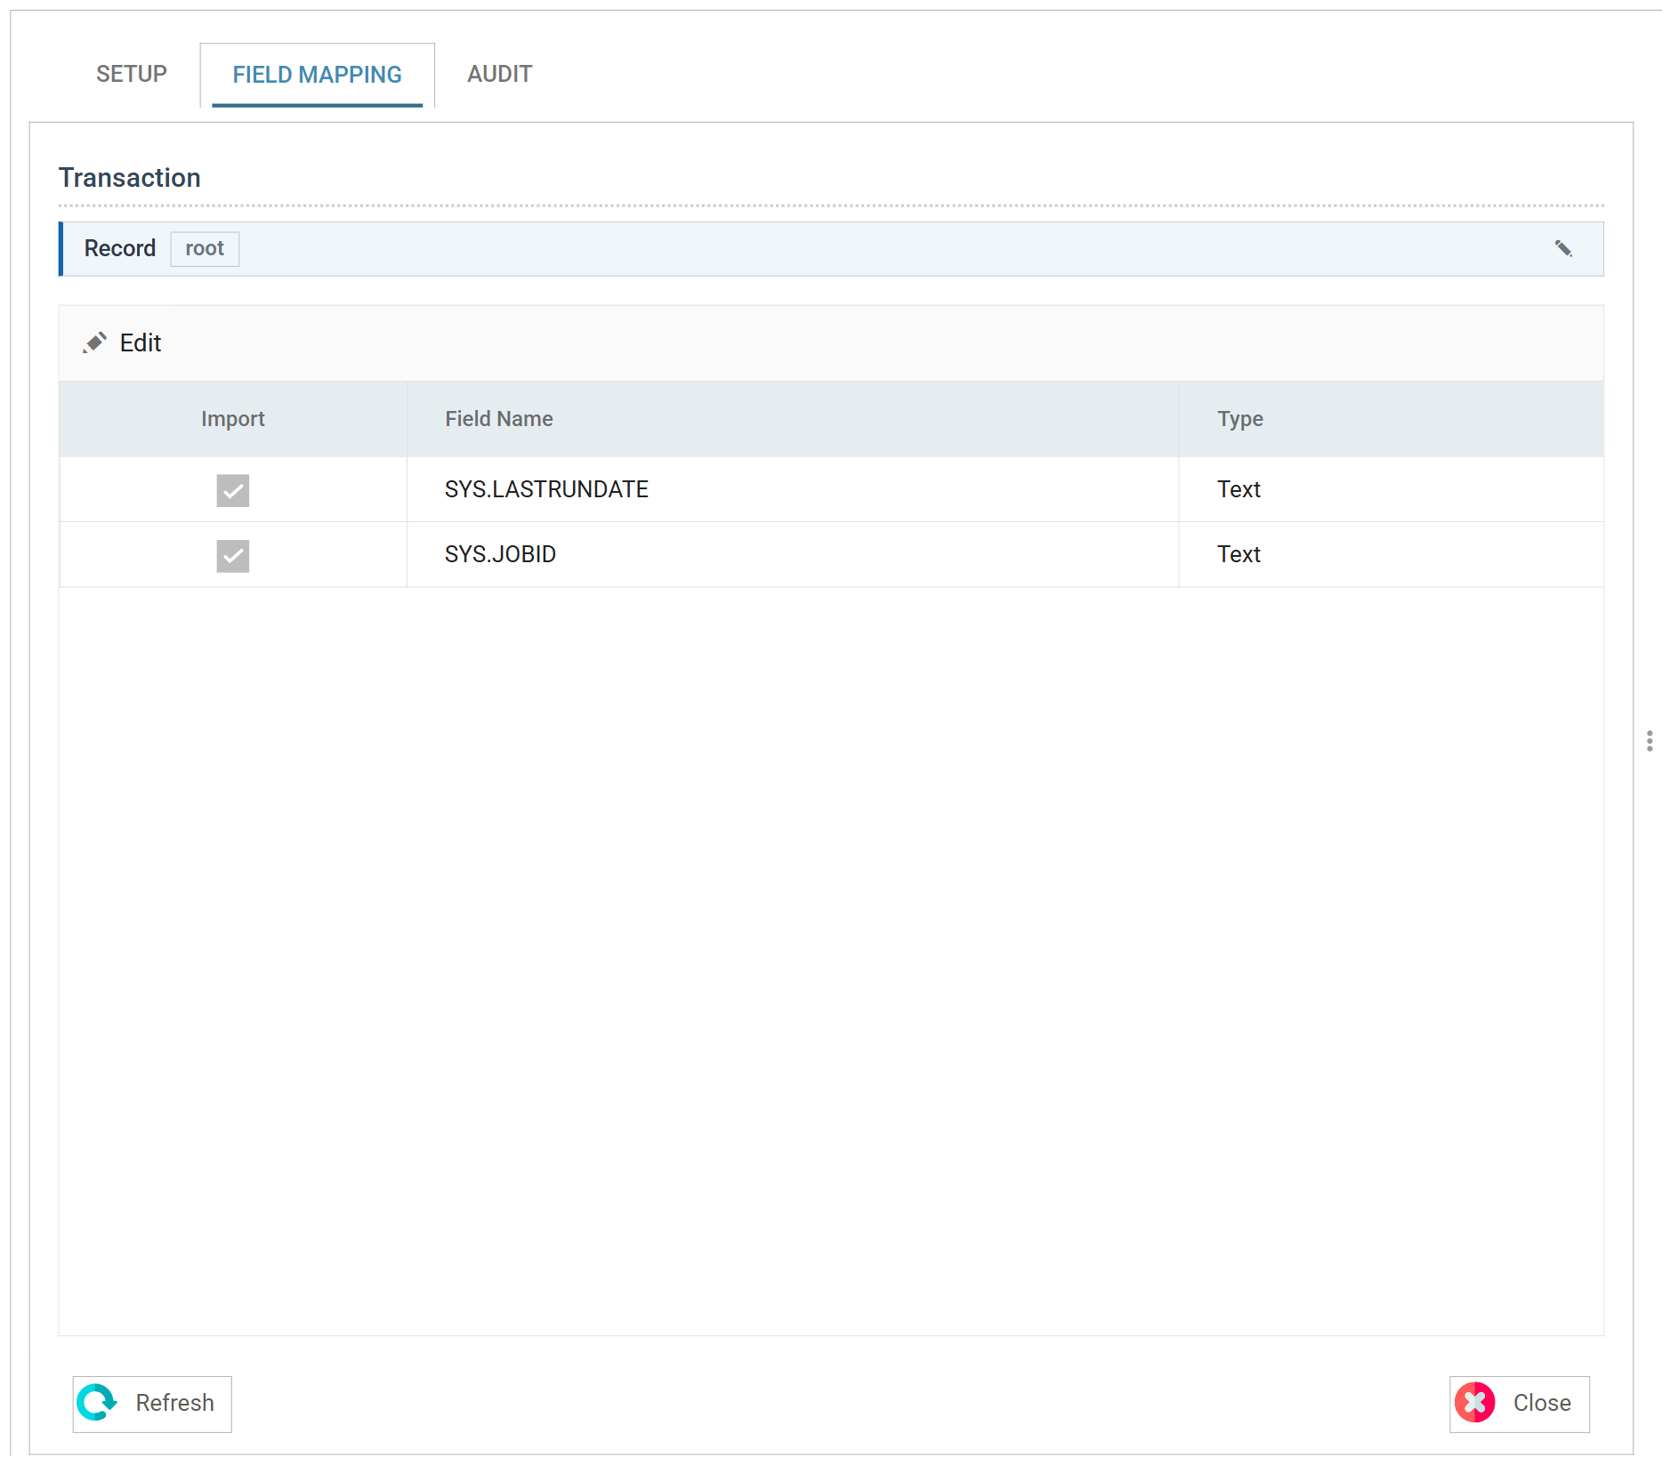Toggle the SYS.JOBID import checkbox
The width and height of the screenshot is (1662, 1482).
[x=233, y=556]
